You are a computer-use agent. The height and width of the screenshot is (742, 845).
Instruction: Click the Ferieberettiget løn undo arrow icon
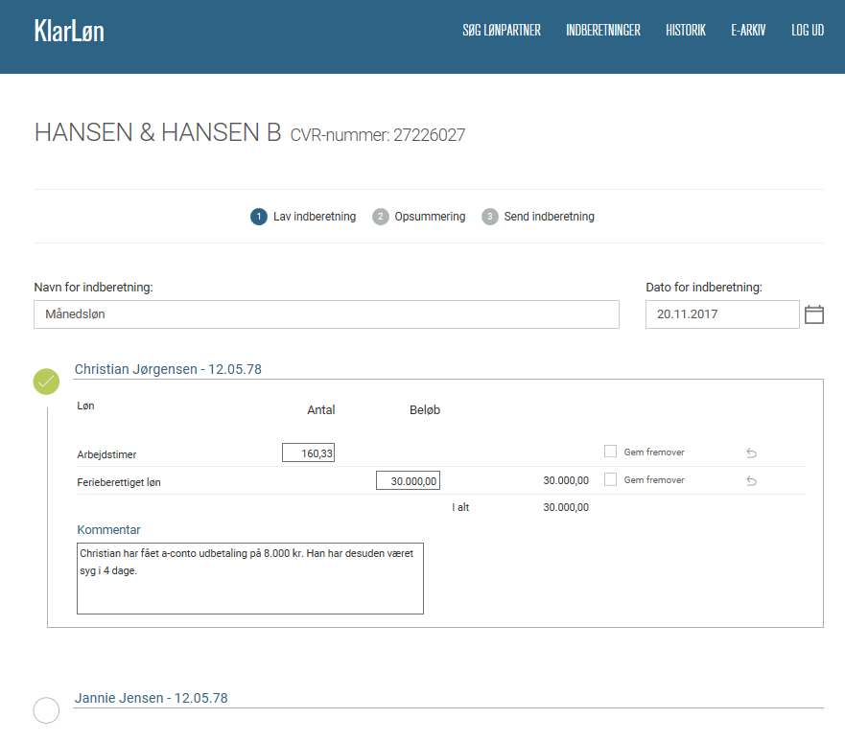pos(751,481)
